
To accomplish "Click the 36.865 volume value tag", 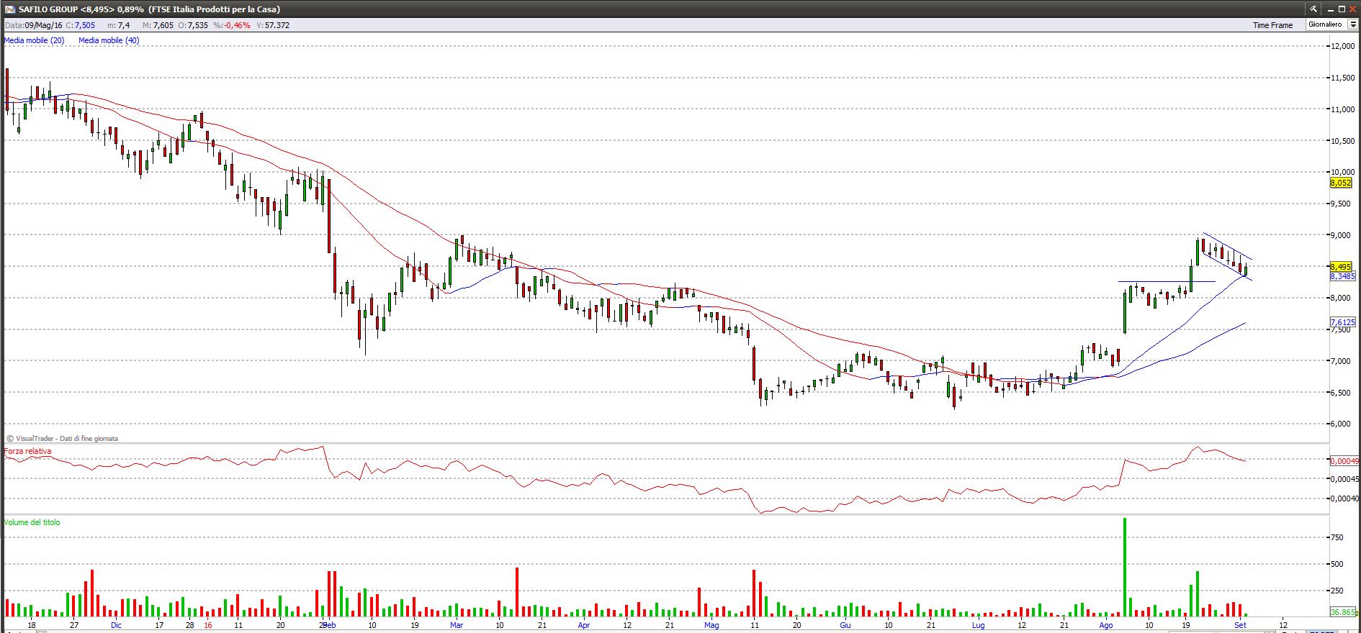I will (1344, 612).
